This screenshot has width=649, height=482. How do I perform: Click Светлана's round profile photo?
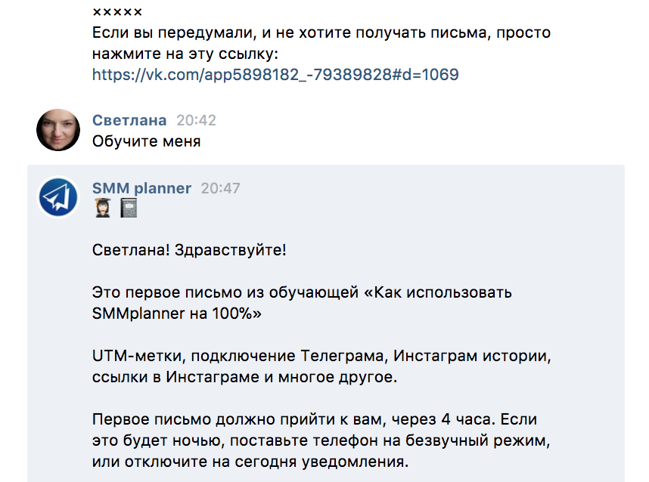point(58,130)
